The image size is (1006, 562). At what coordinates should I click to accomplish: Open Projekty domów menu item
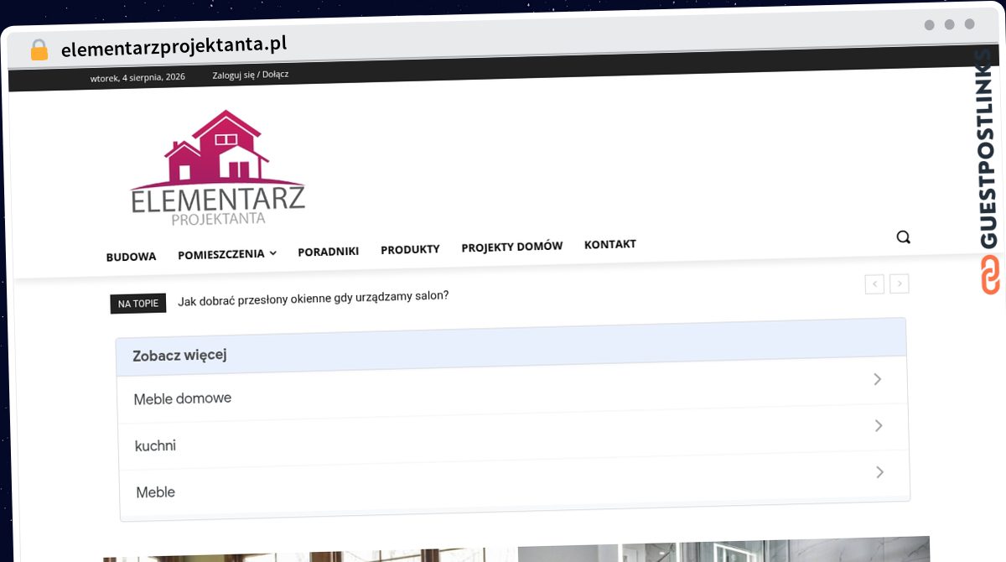click(511, 247)
